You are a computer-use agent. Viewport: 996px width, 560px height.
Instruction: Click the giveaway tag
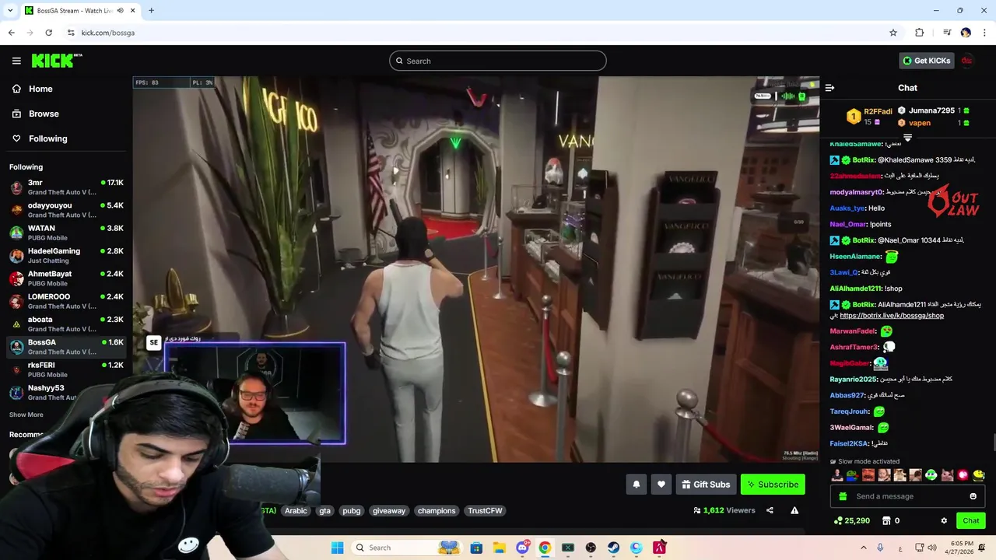(x=389, y=511)
